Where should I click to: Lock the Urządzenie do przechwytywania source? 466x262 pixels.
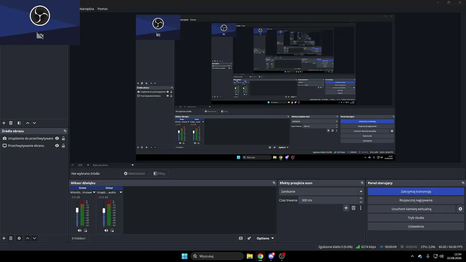coord(63,138)
